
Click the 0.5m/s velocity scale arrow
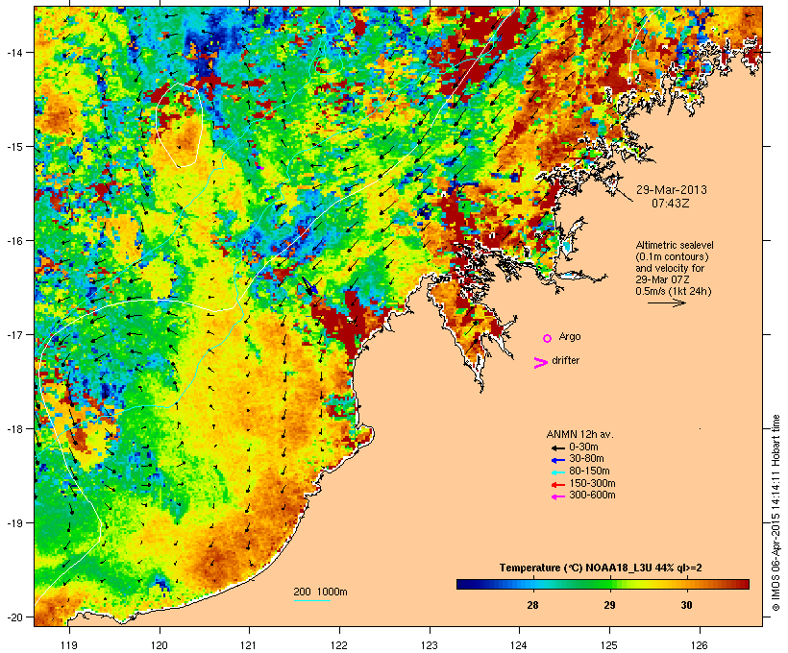[x=666, y=302]
